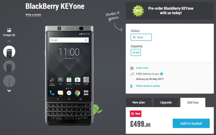Open the Write a review link
Image resolution: width=216 pixels, height=135 pixels.
[33, 15]
